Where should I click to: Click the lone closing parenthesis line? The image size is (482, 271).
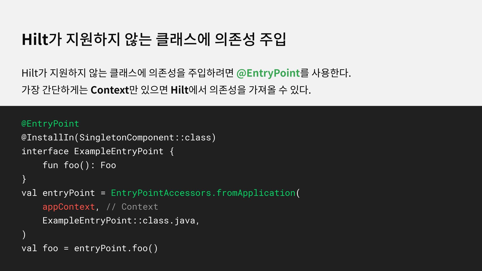pos(24,235)
